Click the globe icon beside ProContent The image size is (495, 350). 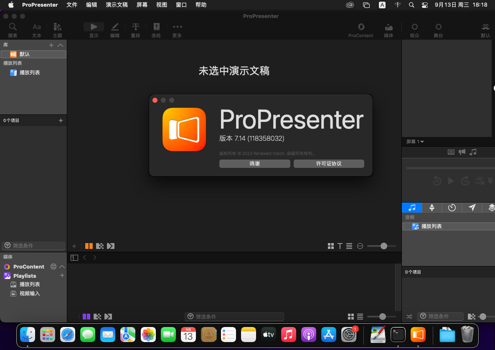point(53,267)
